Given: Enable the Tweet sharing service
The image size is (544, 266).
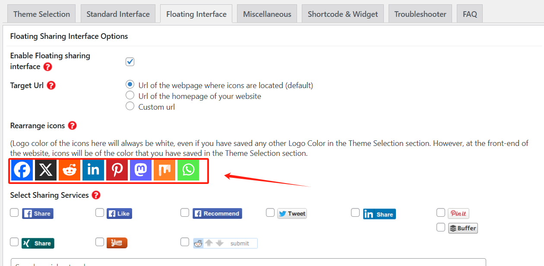Looking at the screenshot, I should [x=270, y=212].
